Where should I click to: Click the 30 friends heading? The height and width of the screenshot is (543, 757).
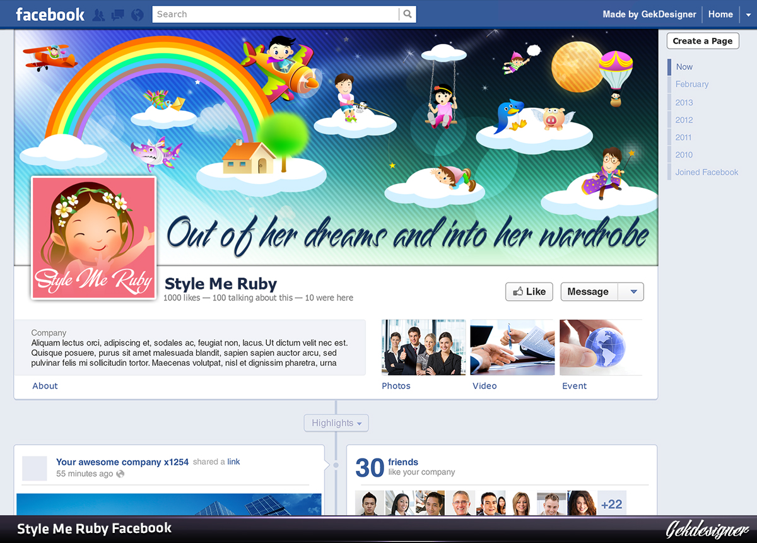pyautogui.click(x=387, y=467)
